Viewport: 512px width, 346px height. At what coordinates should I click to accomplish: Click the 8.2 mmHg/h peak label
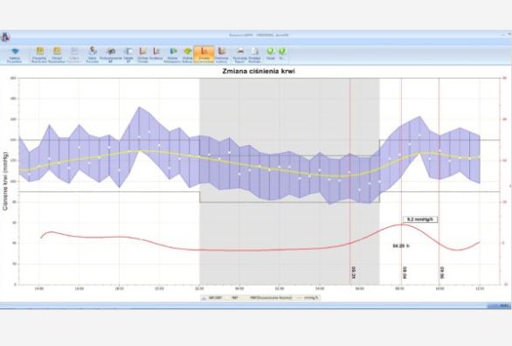420,219
